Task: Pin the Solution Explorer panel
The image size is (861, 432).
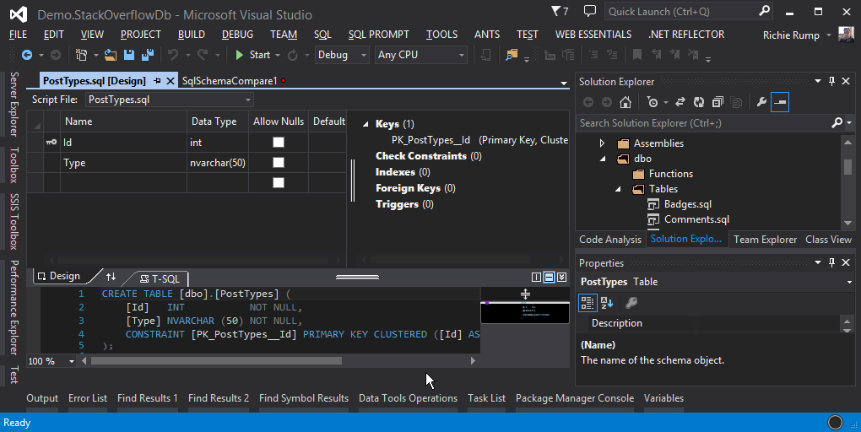Action: pos(832,81)
